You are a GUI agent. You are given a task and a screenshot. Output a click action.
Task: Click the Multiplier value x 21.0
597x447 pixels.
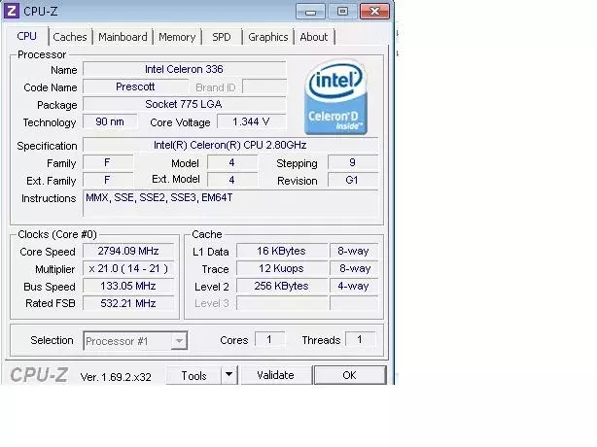point(128,268)
